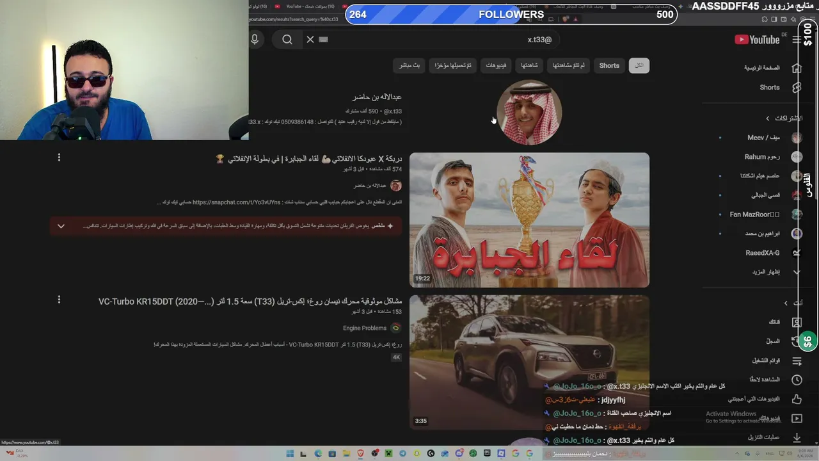Viewport: 819px width, 461px height.
Task: Open the 'Fan MazRoor' subscription
Action: (x=755, y=214)
